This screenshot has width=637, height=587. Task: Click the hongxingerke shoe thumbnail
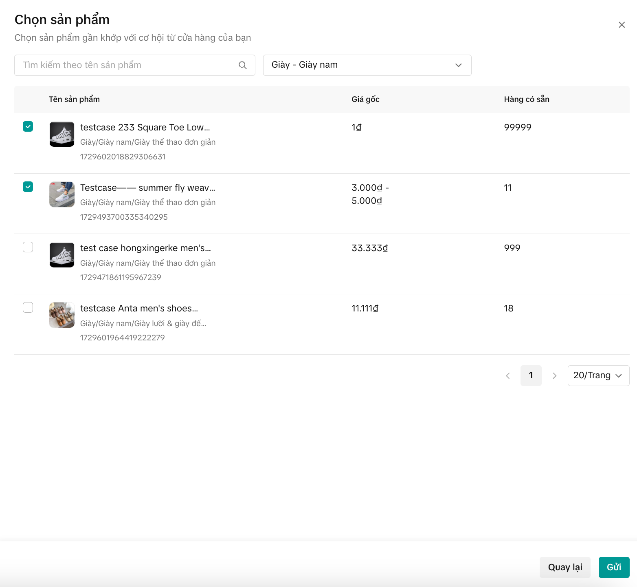[62, 255]
